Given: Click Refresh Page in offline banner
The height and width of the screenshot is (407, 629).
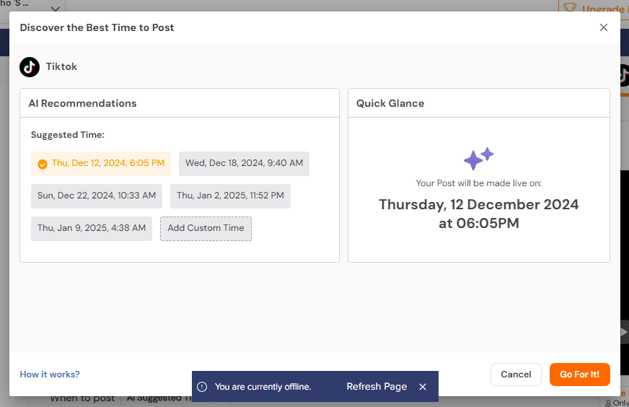Looking at the screenshot, I should [377, 387].
